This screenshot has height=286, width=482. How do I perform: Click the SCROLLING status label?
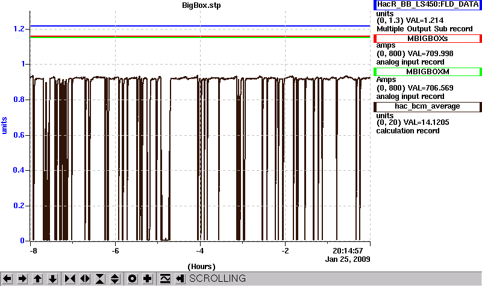point(218,279)
